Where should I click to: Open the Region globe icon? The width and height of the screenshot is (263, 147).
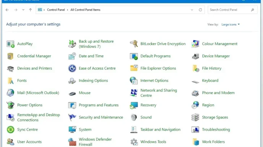click(x=195, y=105)
